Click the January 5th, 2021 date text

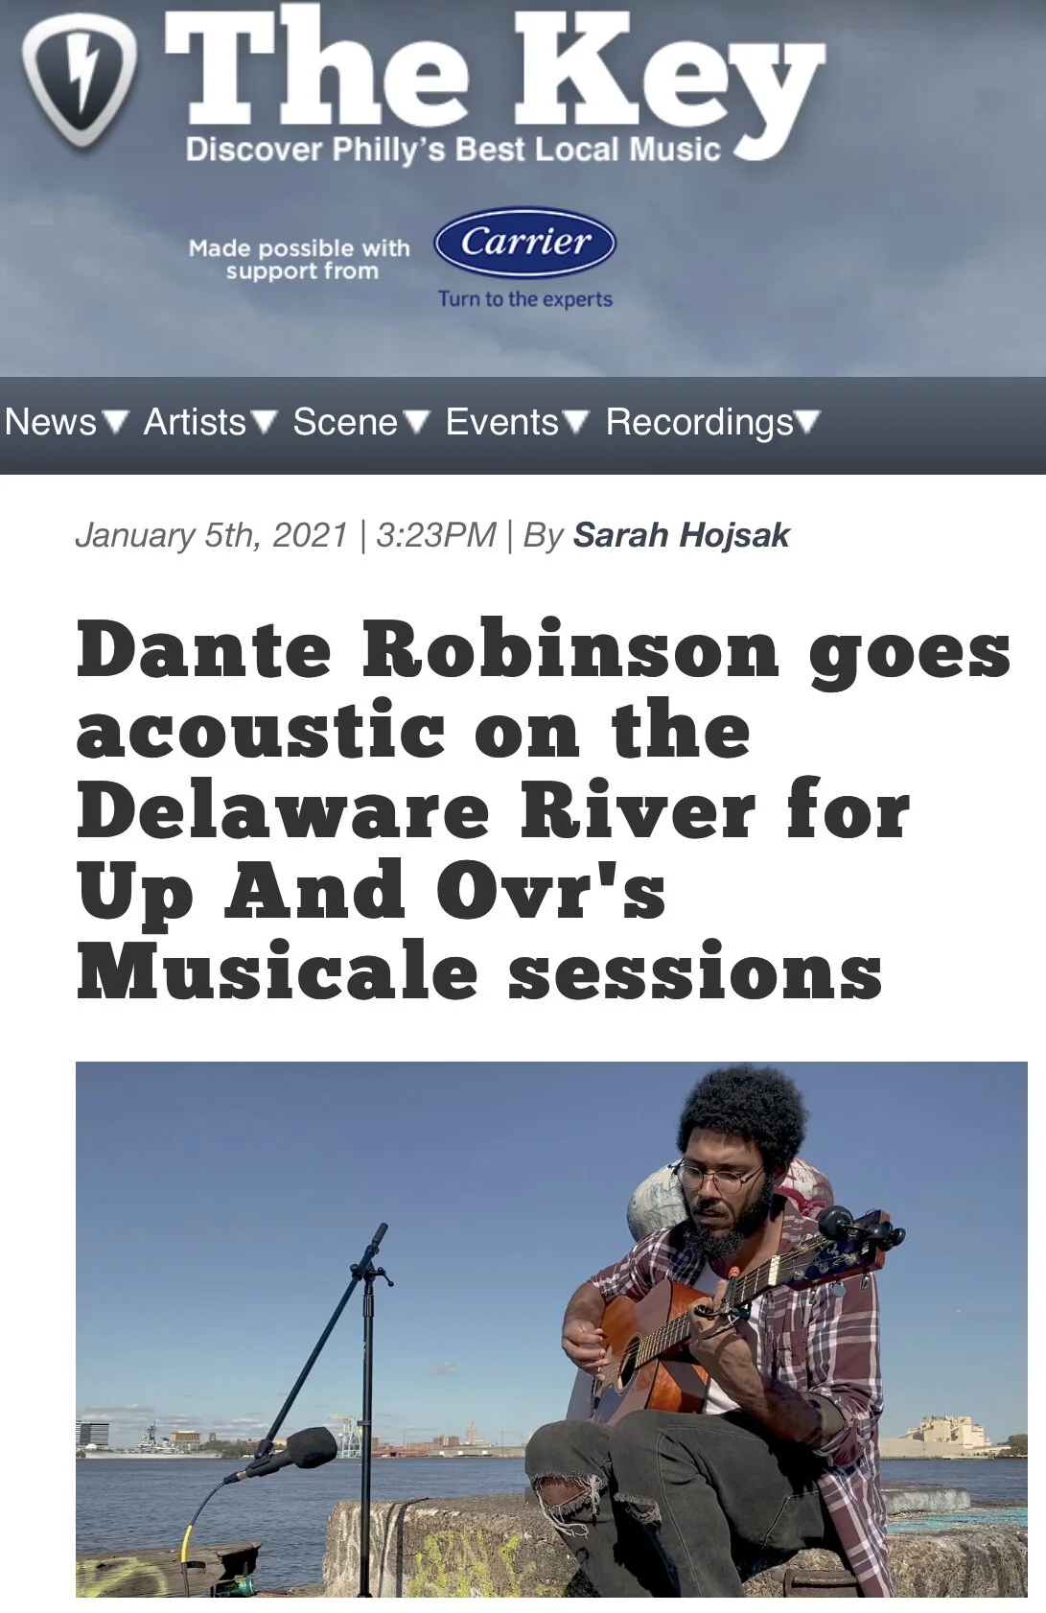point(212,535)
